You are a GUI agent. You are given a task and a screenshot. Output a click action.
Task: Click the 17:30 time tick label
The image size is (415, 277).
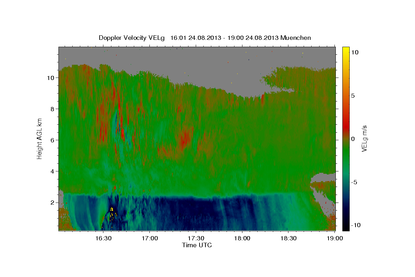click(196, 239)
